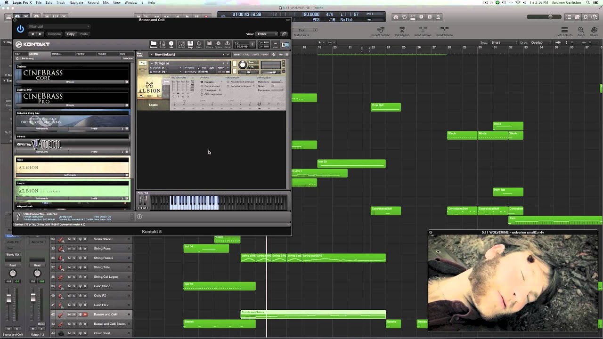The image size is (603, 339).
Task: Open macOS Spotlight search icon
Action: [587, 2]
